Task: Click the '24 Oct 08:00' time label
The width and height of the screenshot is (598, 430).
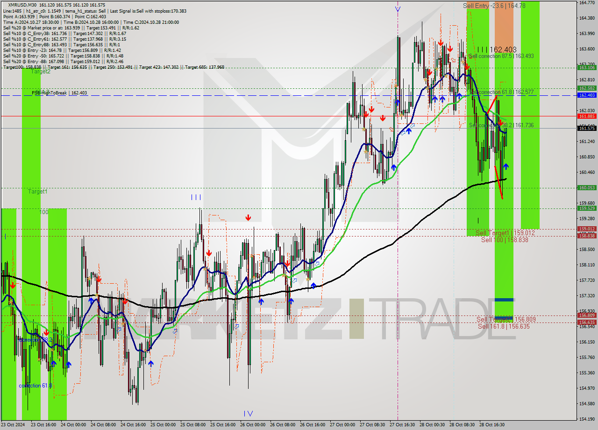Action: coord(103,425)
